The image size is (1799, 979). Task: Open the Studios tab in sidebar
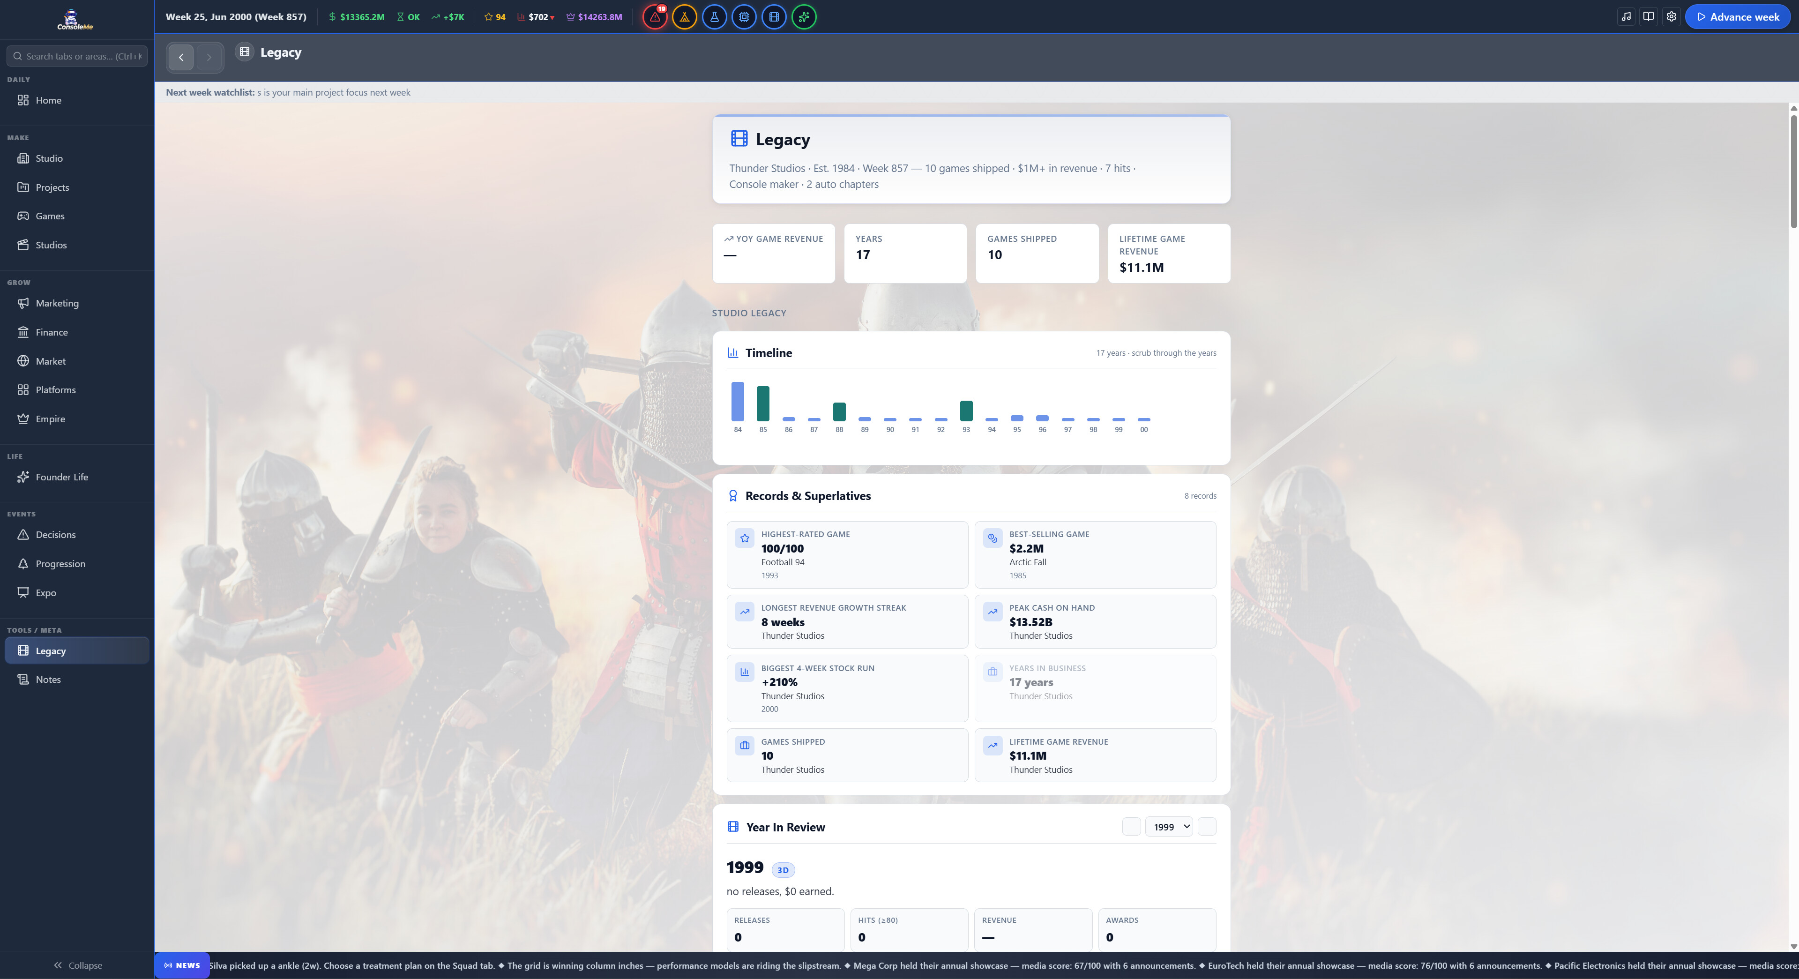click(77, 245)
